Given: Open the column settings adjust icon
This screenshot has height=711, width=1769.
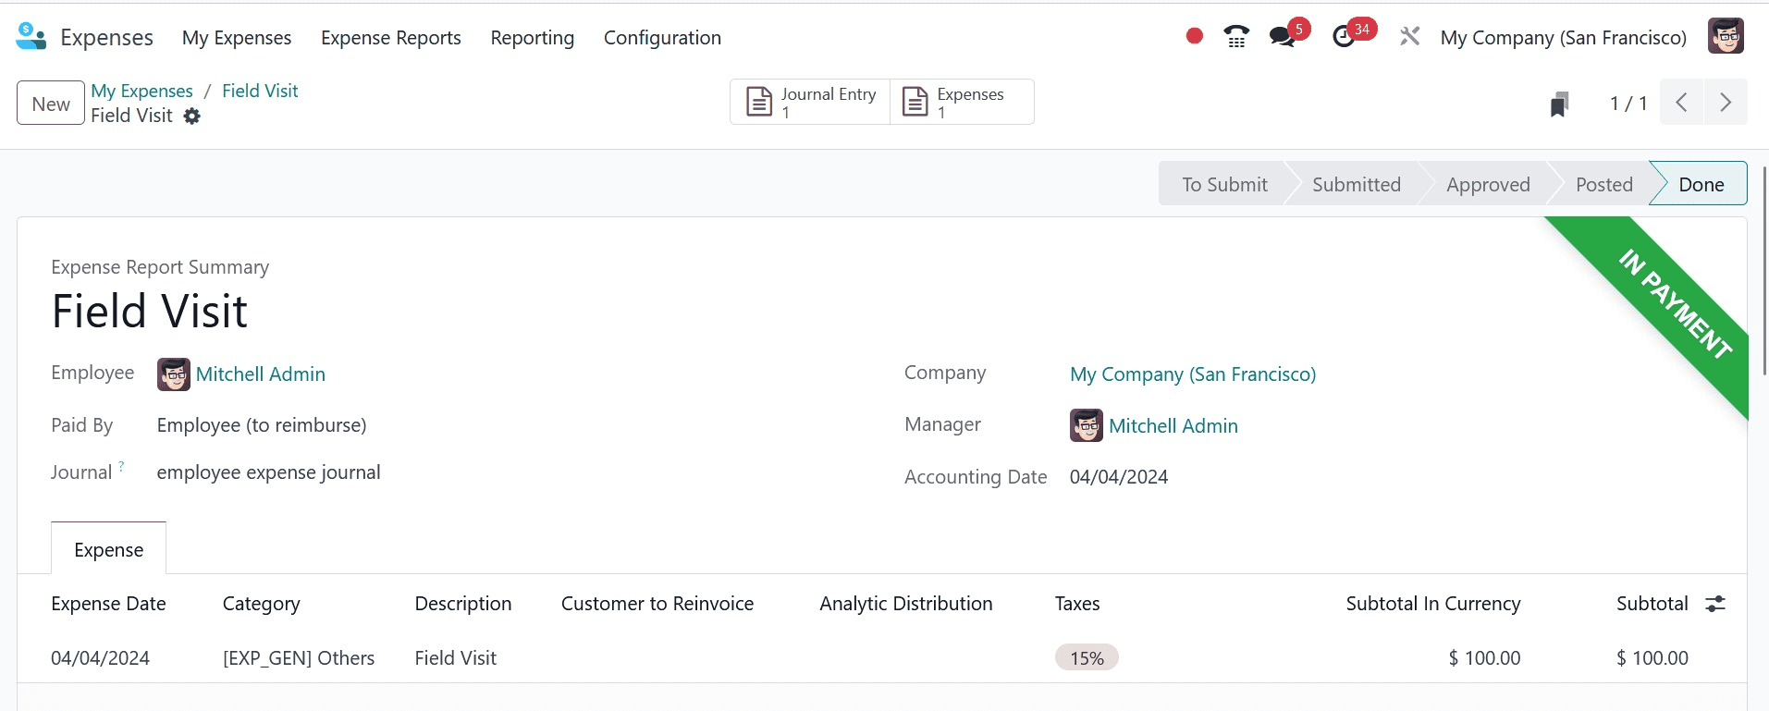Looking at the screenshot, I should pyautogui.click(x=1715, y=604).
